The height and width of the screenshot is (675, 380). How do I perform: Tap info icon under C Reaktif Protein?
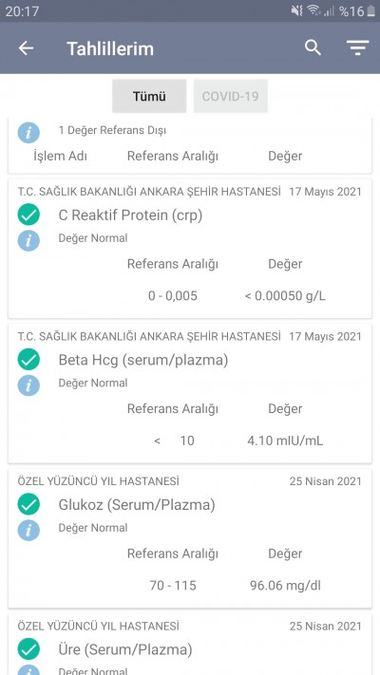28,240
